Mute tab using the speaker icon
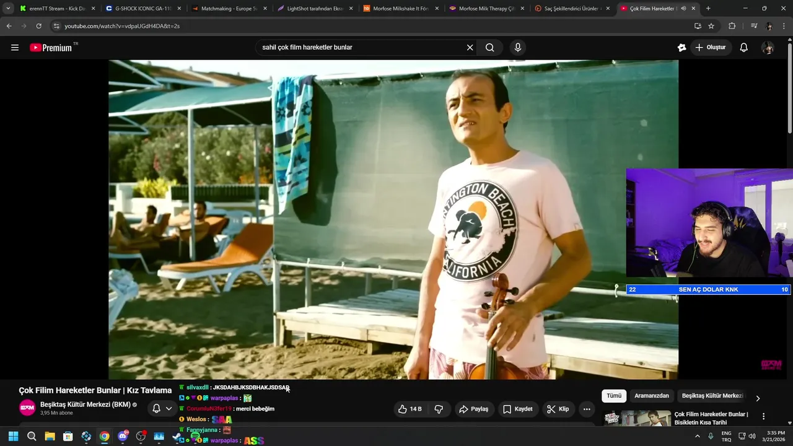 683,9
